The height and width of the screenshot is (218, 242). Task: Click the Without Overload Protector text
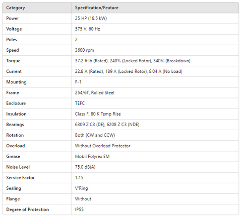(x=102, y=146)
